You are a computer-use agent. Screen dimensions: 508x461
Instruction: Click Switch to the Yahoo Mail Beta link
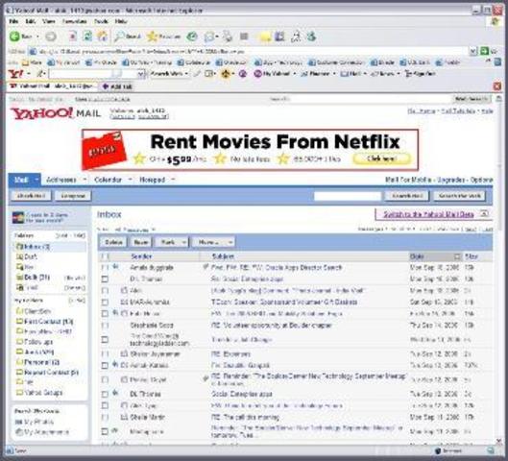[428, 214]
